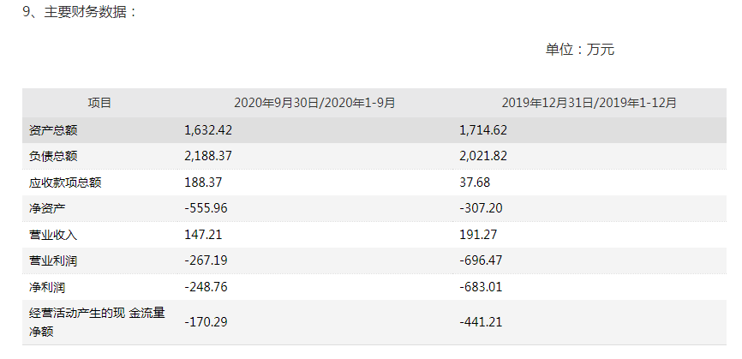Click the 2020年9月30日/2020年1-9月 column header
Viewport: 742px width, 359px height.
coord(314,103)
